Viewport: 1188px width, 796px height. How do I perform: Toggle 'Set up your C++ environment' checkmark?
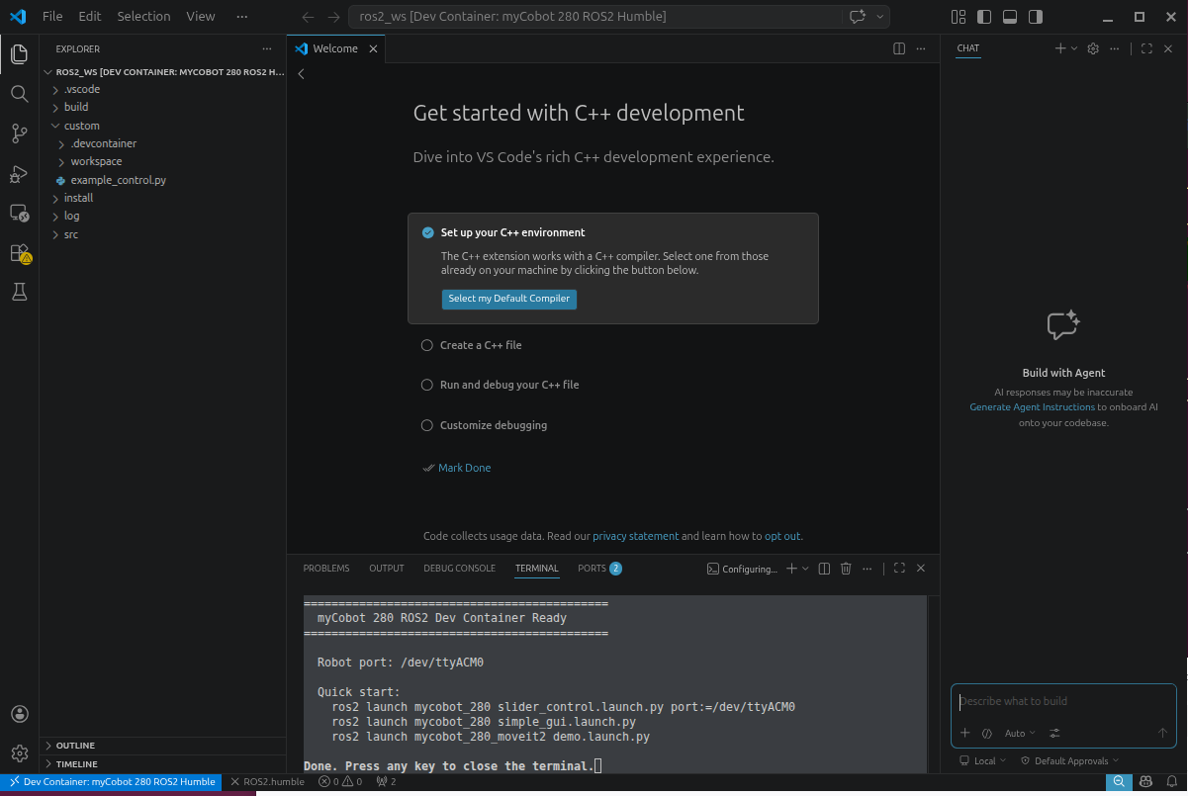pyautogui.click(x=427, y=232)
